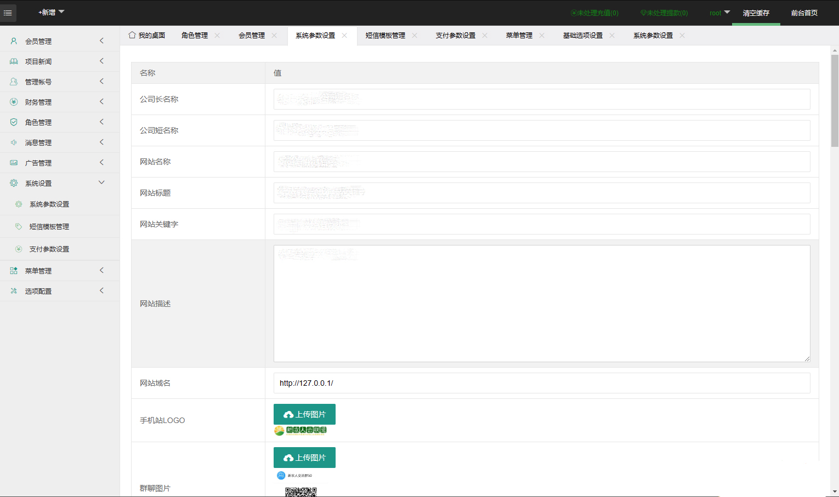The height and width of the screenshot is (497, 839).
Task: Close the 短信模板管理 tab
Action: tap(415, 36)
